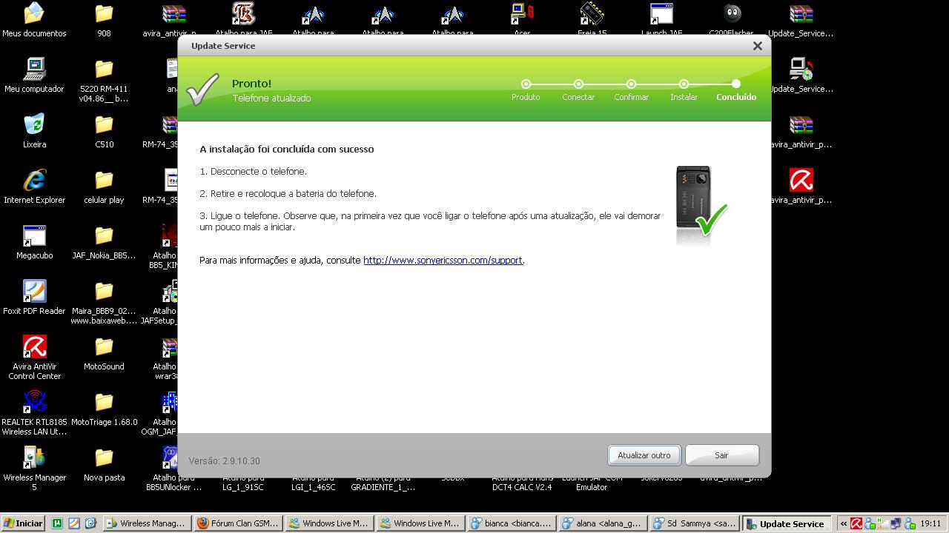Switch to Sd Sammya chat taskbar window
Image resolution: width=949 pixels, height=533 pixels.
point(693,523)
